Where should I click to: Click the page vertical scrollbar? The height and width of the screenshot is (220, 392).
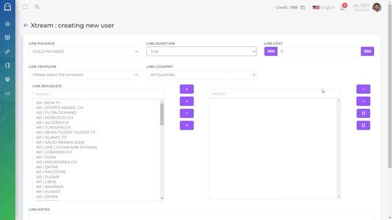tap(390, 86)
